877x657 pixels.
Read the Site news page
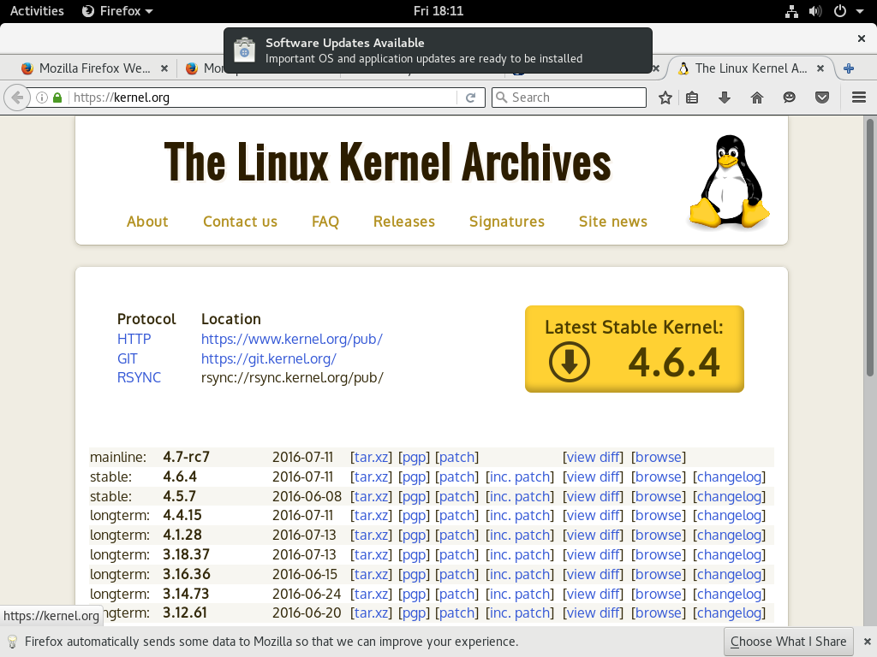613,222
